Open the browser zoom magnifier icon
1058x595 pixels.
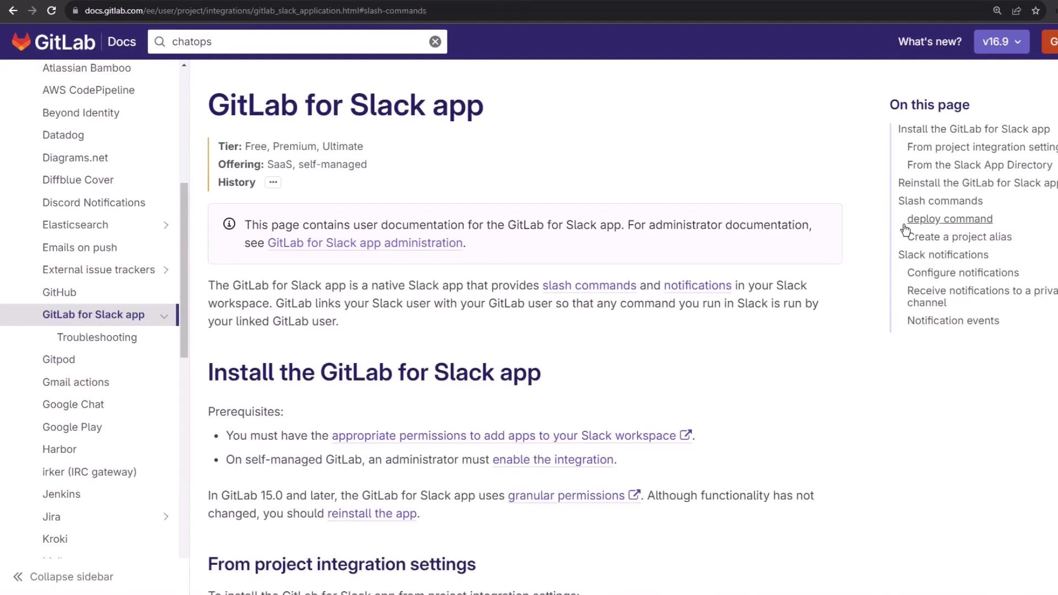coord(997,10)
